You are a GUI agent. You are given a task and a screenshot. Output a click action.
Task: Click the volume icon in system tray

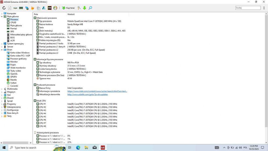[x=240, y=148]
